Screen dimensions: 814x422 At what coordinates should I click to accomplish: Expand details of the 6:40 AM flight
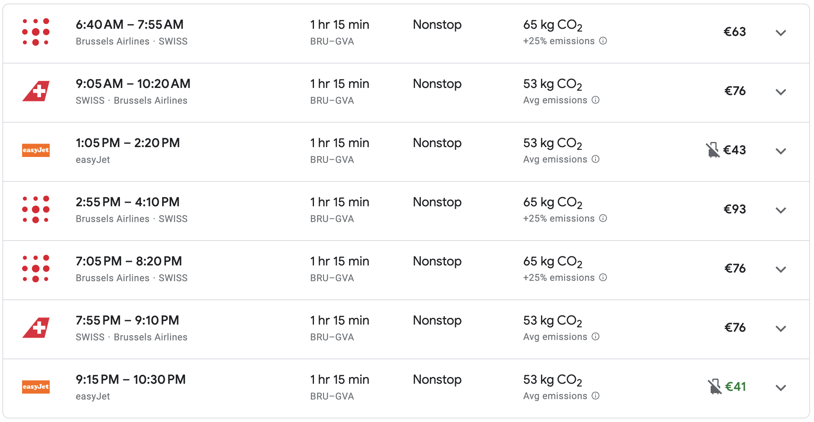coord(780,33)
